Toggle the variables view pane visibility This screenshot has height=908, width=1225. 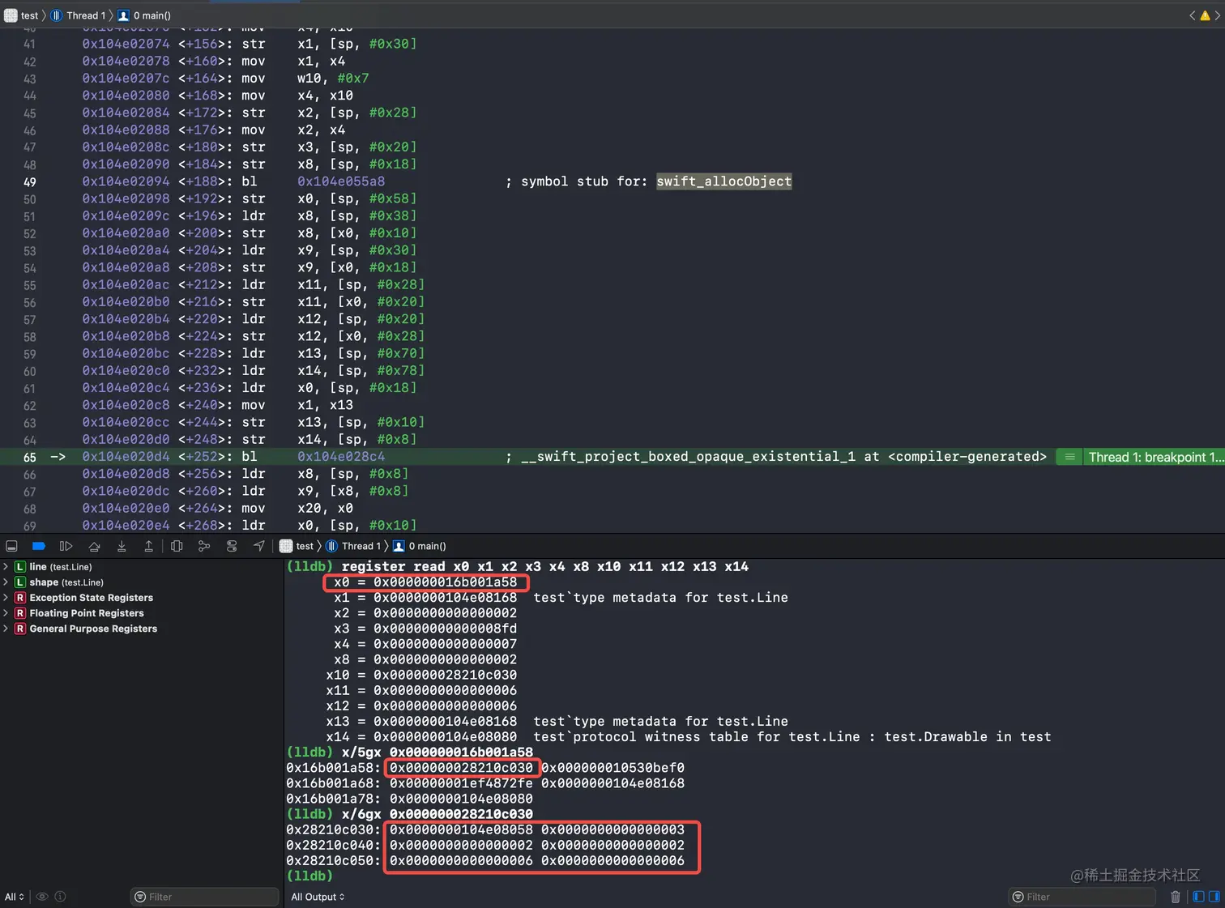1198,897
